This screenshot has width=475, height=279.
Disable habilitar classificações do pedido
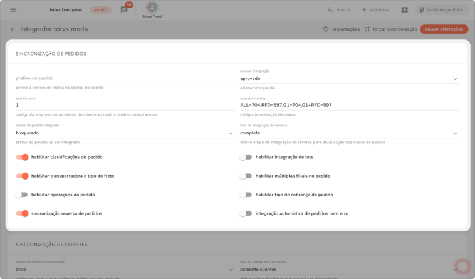pyautogui.click(x=22, y=157)
